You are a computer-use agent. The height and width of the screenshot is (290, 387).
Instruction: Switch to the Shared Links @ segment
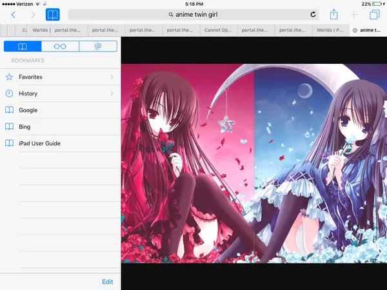[98, 46]
